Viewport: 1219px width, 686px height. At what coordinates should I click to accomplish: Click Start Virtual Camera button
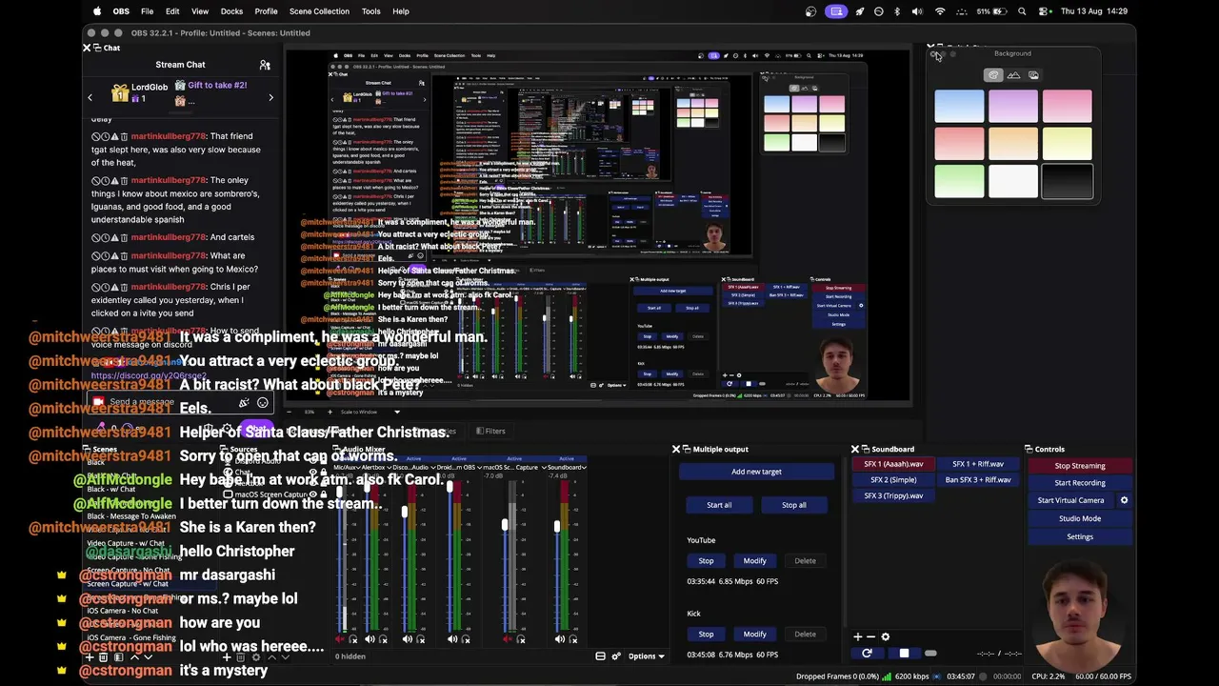click(x=1071, y=500)
